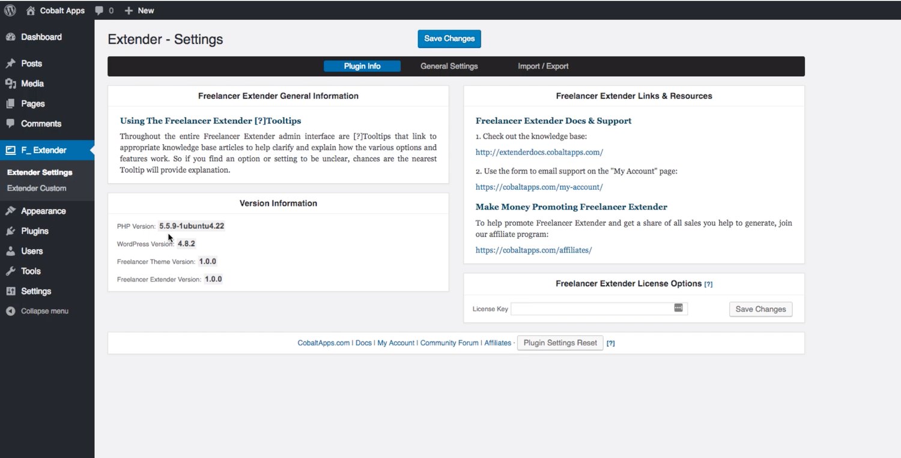The width and height of the screenshot is (901, 458).
Task: Click the Pages icon in sidebar
Action: point(10,104)
